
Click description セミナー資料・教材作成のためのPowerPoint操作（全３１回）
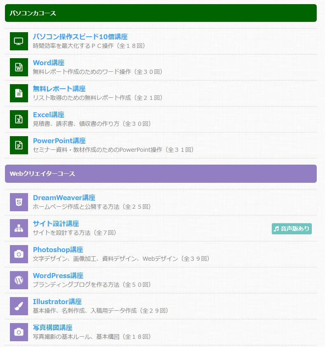point(114,150)
